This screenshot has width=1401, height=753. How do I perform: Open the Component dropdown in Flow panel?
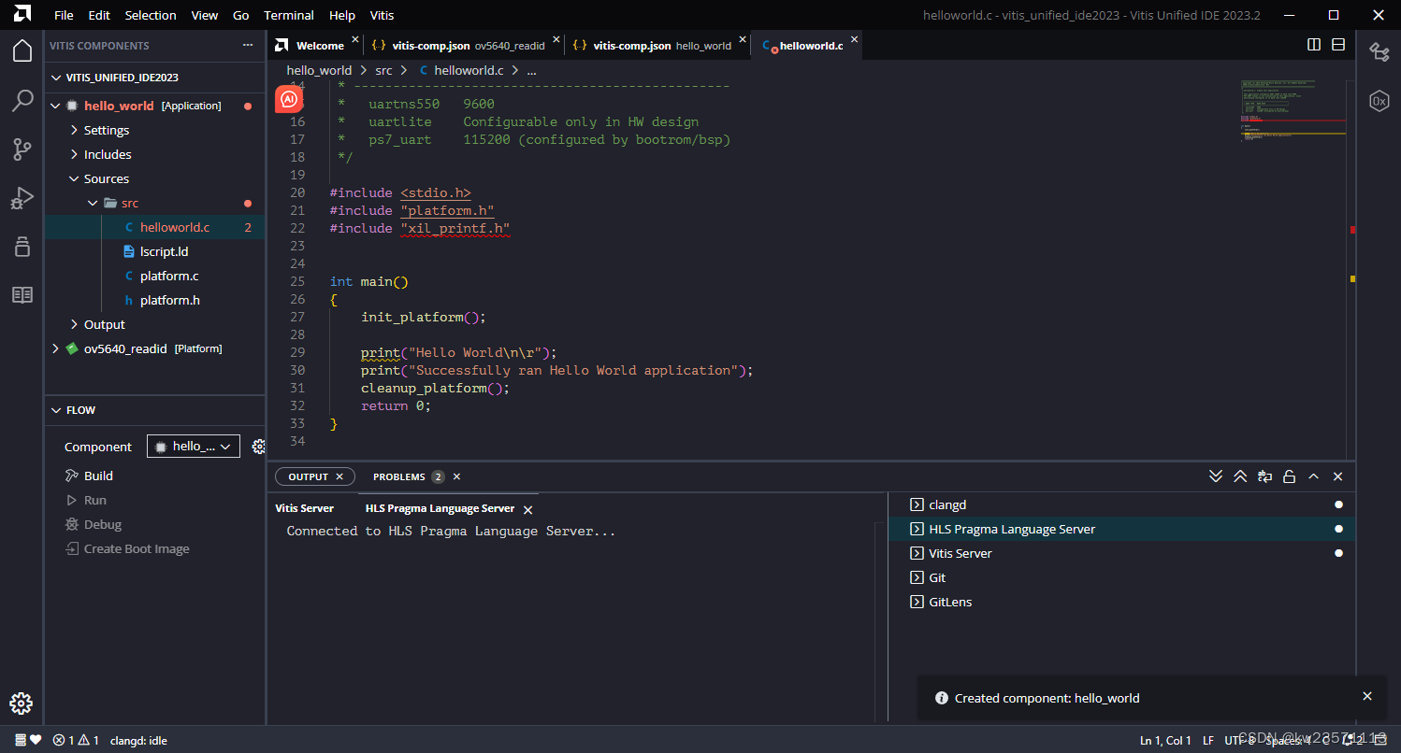(194, 447)
